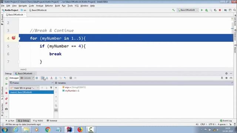Open the BasicOfKotlinKt run configuration dropdown
Image resolution: width=237 pixels, height=133 pixels.
pos(188,10)
